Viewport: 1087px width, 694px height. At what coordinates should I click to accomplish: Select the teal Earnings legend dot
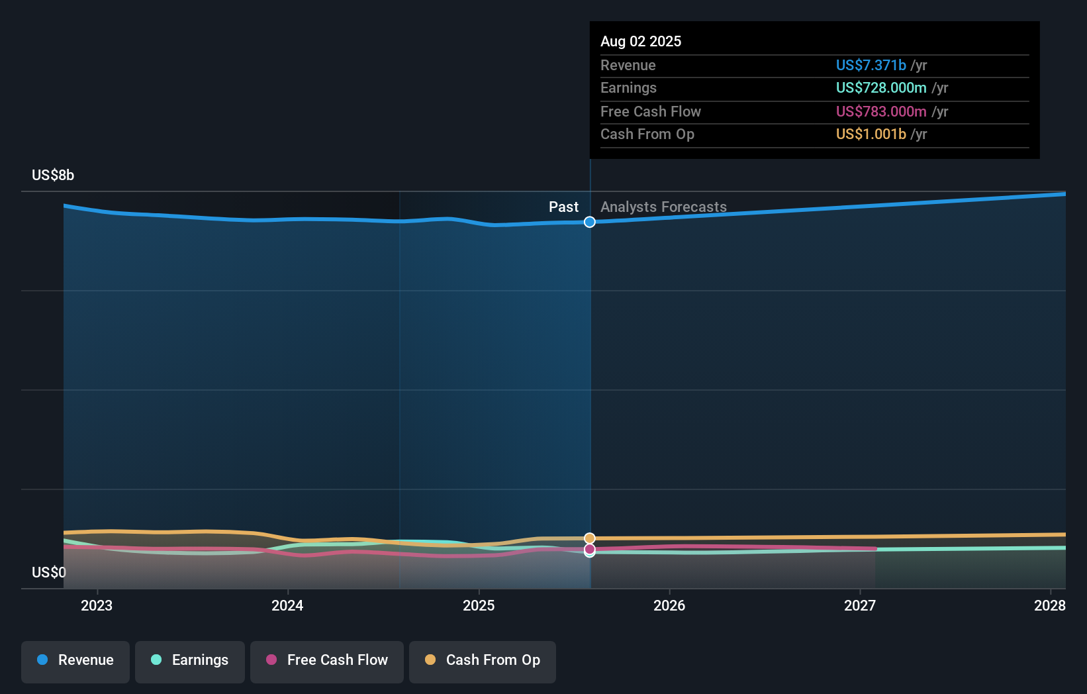[x=156, y=660]
